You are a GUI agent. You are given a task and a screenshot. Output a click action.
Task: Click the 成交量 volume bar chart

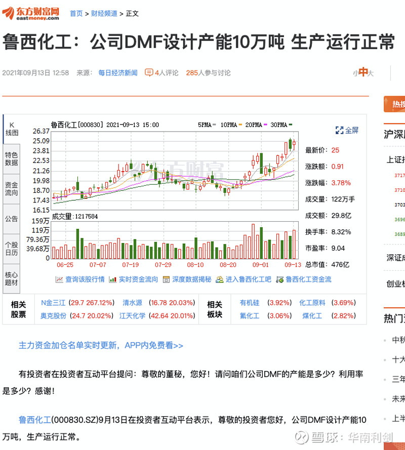click(x=175, y=240)
